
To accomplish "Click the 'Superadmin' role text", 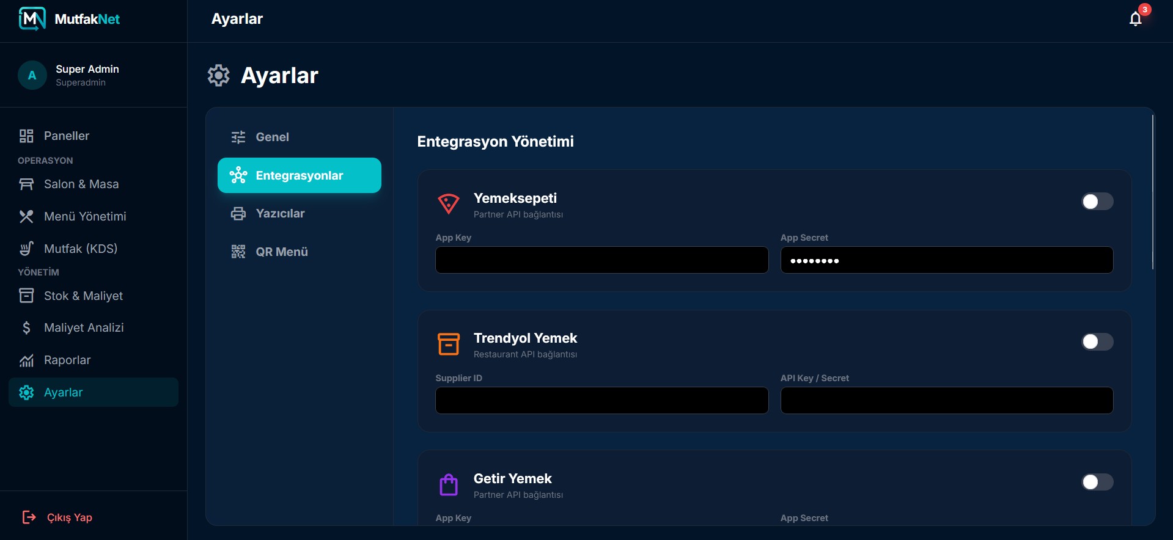I will pyautogui.click(x=81, y=82).
